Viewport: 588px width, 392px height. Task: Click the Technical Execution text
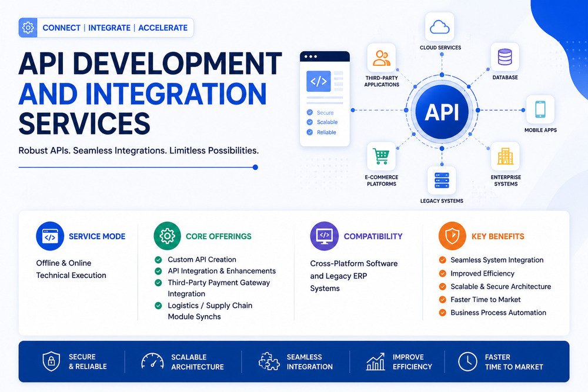tap(71, 276)
